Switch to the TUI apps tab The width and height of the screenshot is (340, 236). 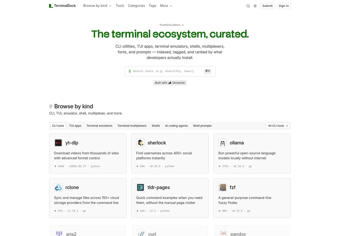tap(75, 126)
